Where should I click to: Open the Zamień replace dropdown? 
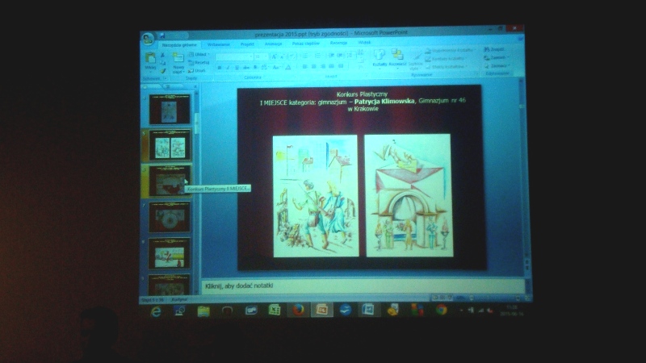pyautogui.click(x=497, y=57)
